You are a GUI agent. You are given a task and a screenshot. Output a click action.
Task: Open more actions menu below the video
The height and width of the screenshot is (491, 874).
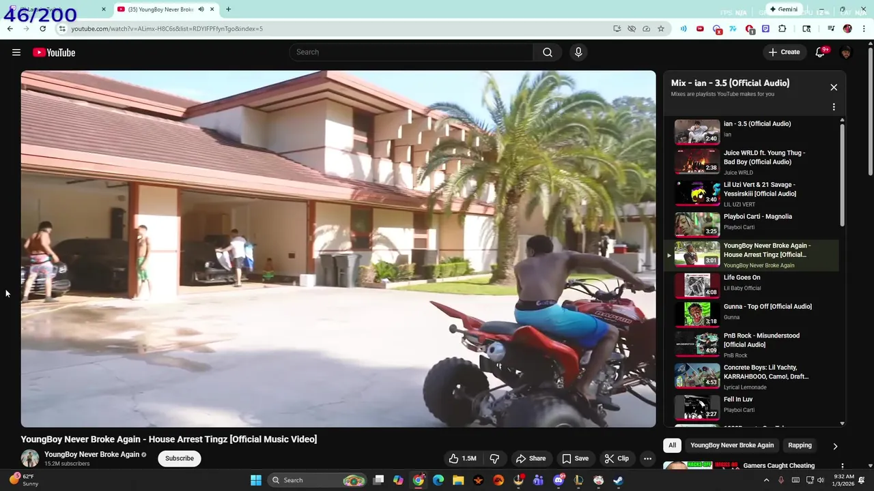pos(647,458)
